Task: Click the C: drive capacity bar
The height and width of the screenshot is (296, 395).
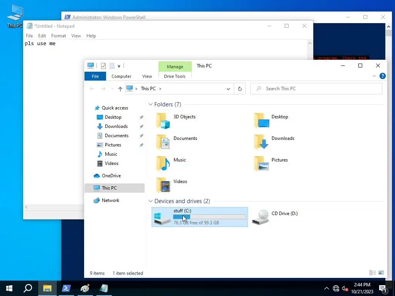Action: [x=209, y=217]
